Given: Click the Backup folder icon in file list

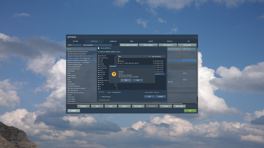Looking at the screenshot, I should [x=119, y=61].
